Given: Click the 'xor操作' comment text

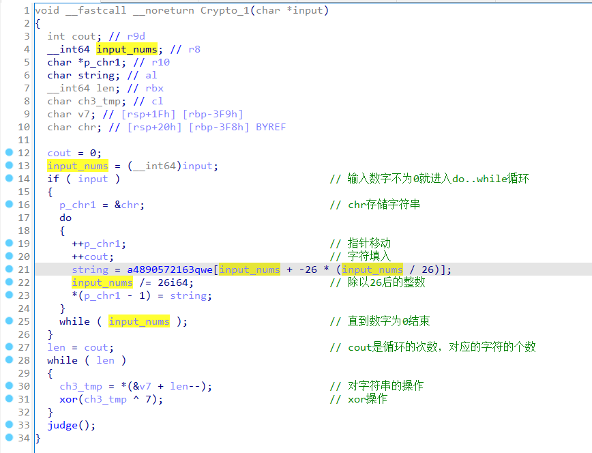Looking at the screenshot, I should coord(368,399).
